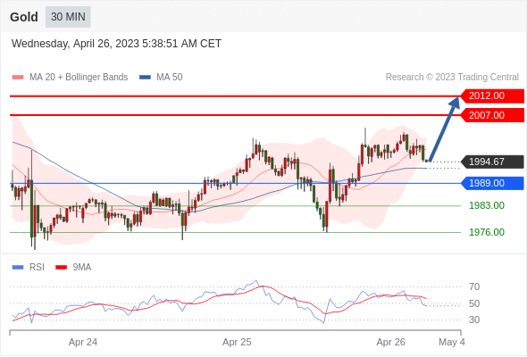Click the Research Trading Central copyright link
The image size is (527, 357).
452,78
